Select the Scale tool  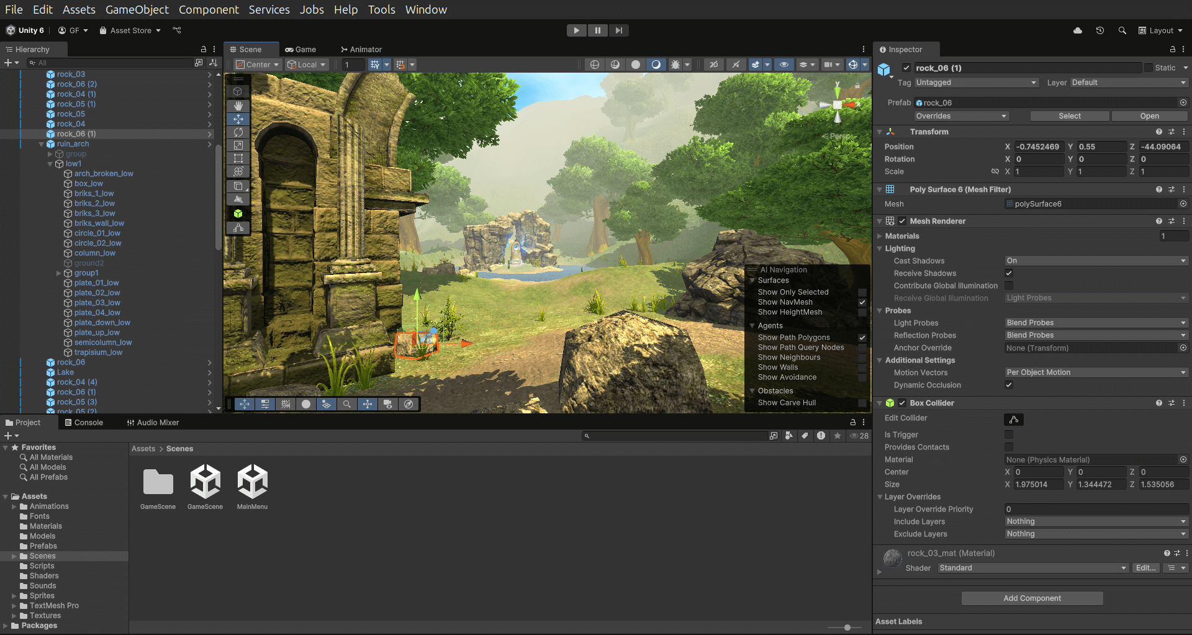(x=238, y=145)
